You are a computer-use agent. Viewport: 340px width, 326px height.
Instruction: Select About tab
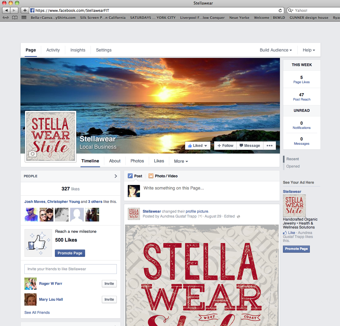pos(115,161)
